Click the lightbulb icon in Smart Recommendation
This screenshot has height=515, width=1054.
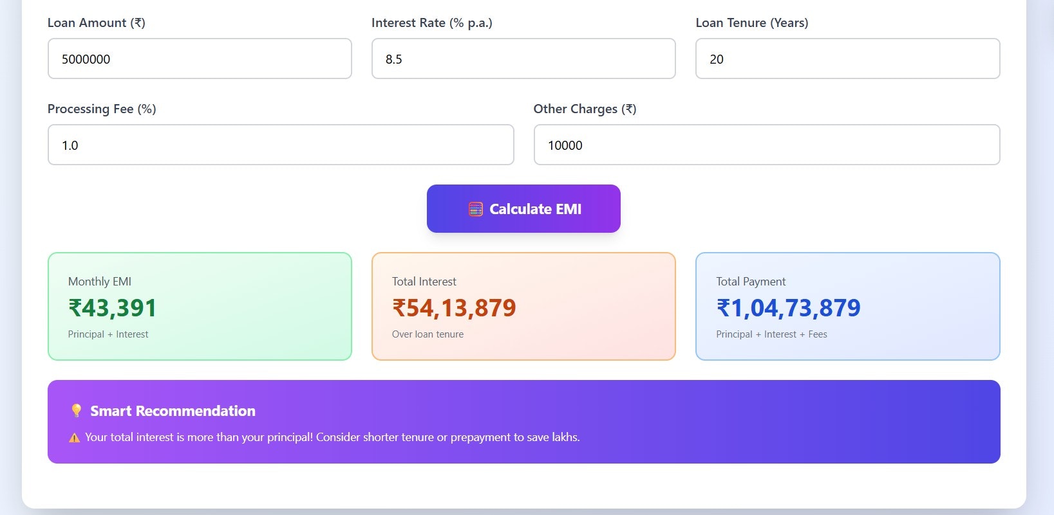(75, 410)
